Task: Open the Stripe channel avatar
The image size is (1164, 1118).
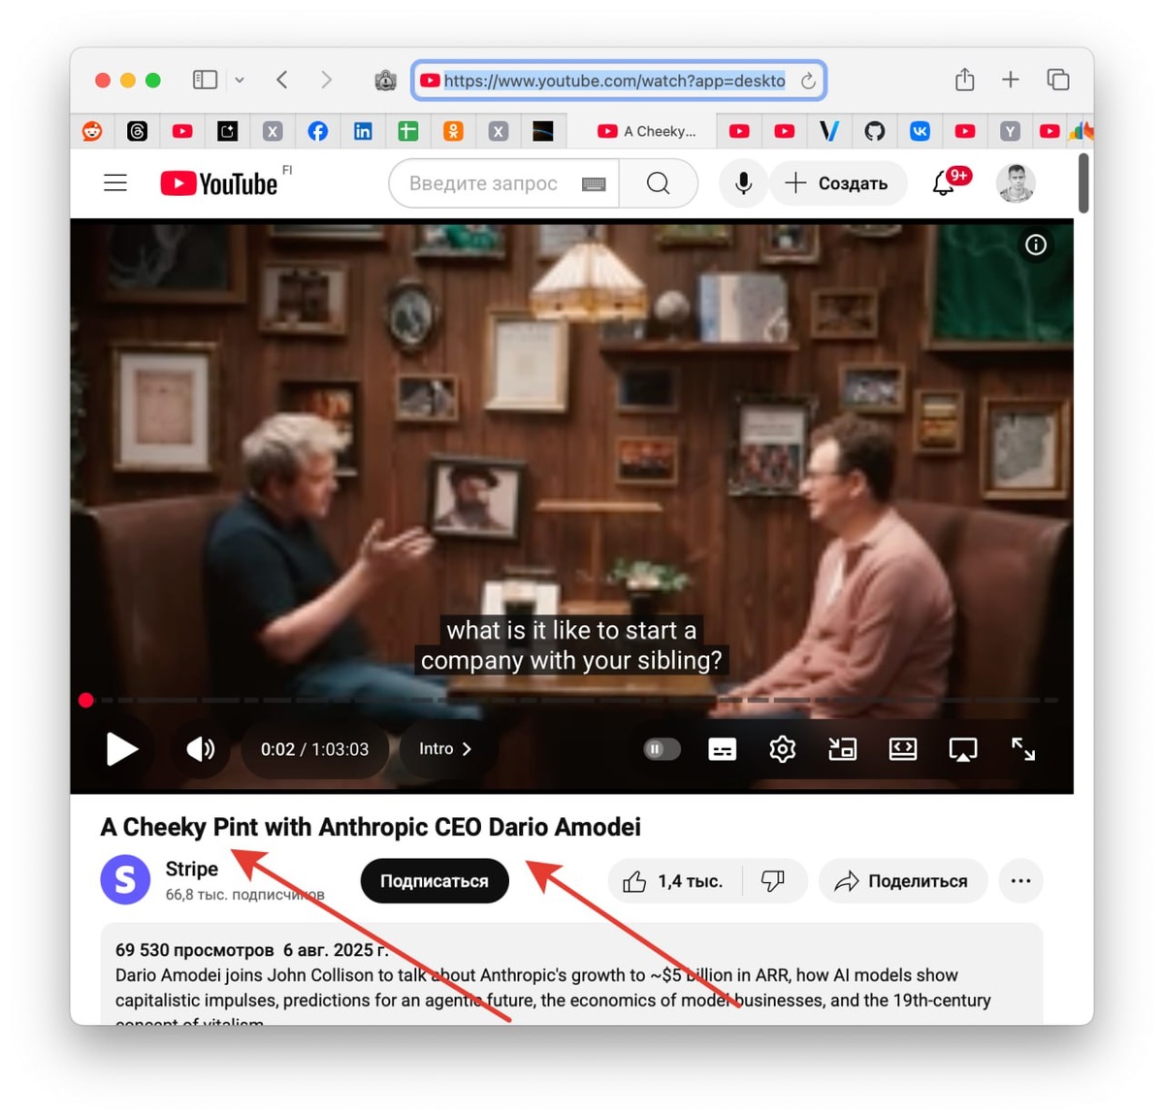Action: click(125, 879)
